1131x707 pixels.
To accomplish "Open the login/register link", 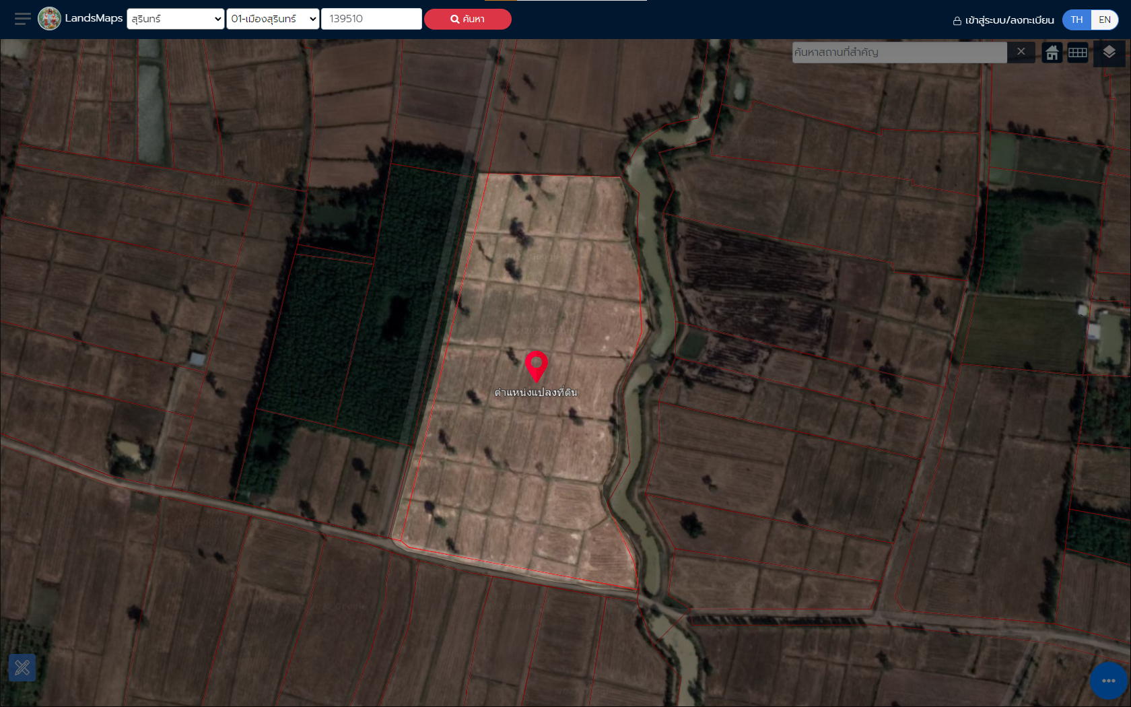I will point(1003,20).
